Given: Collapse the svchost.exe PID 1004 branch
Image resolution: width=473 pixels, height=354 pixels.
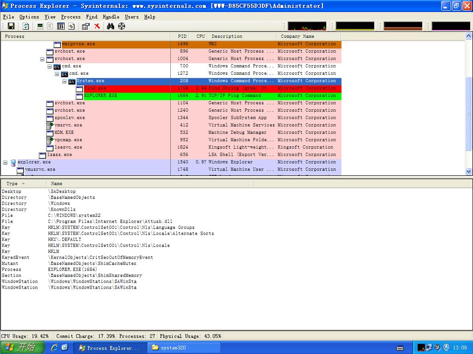Looking at the screenshot, I should point(42,59).
